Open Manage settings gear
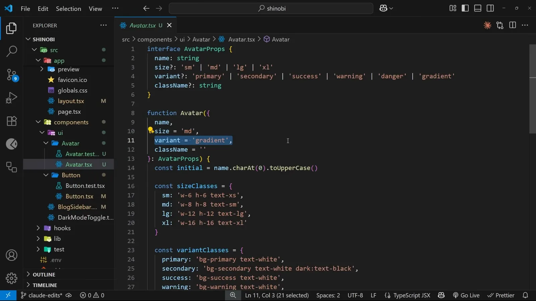 (11, 278)
